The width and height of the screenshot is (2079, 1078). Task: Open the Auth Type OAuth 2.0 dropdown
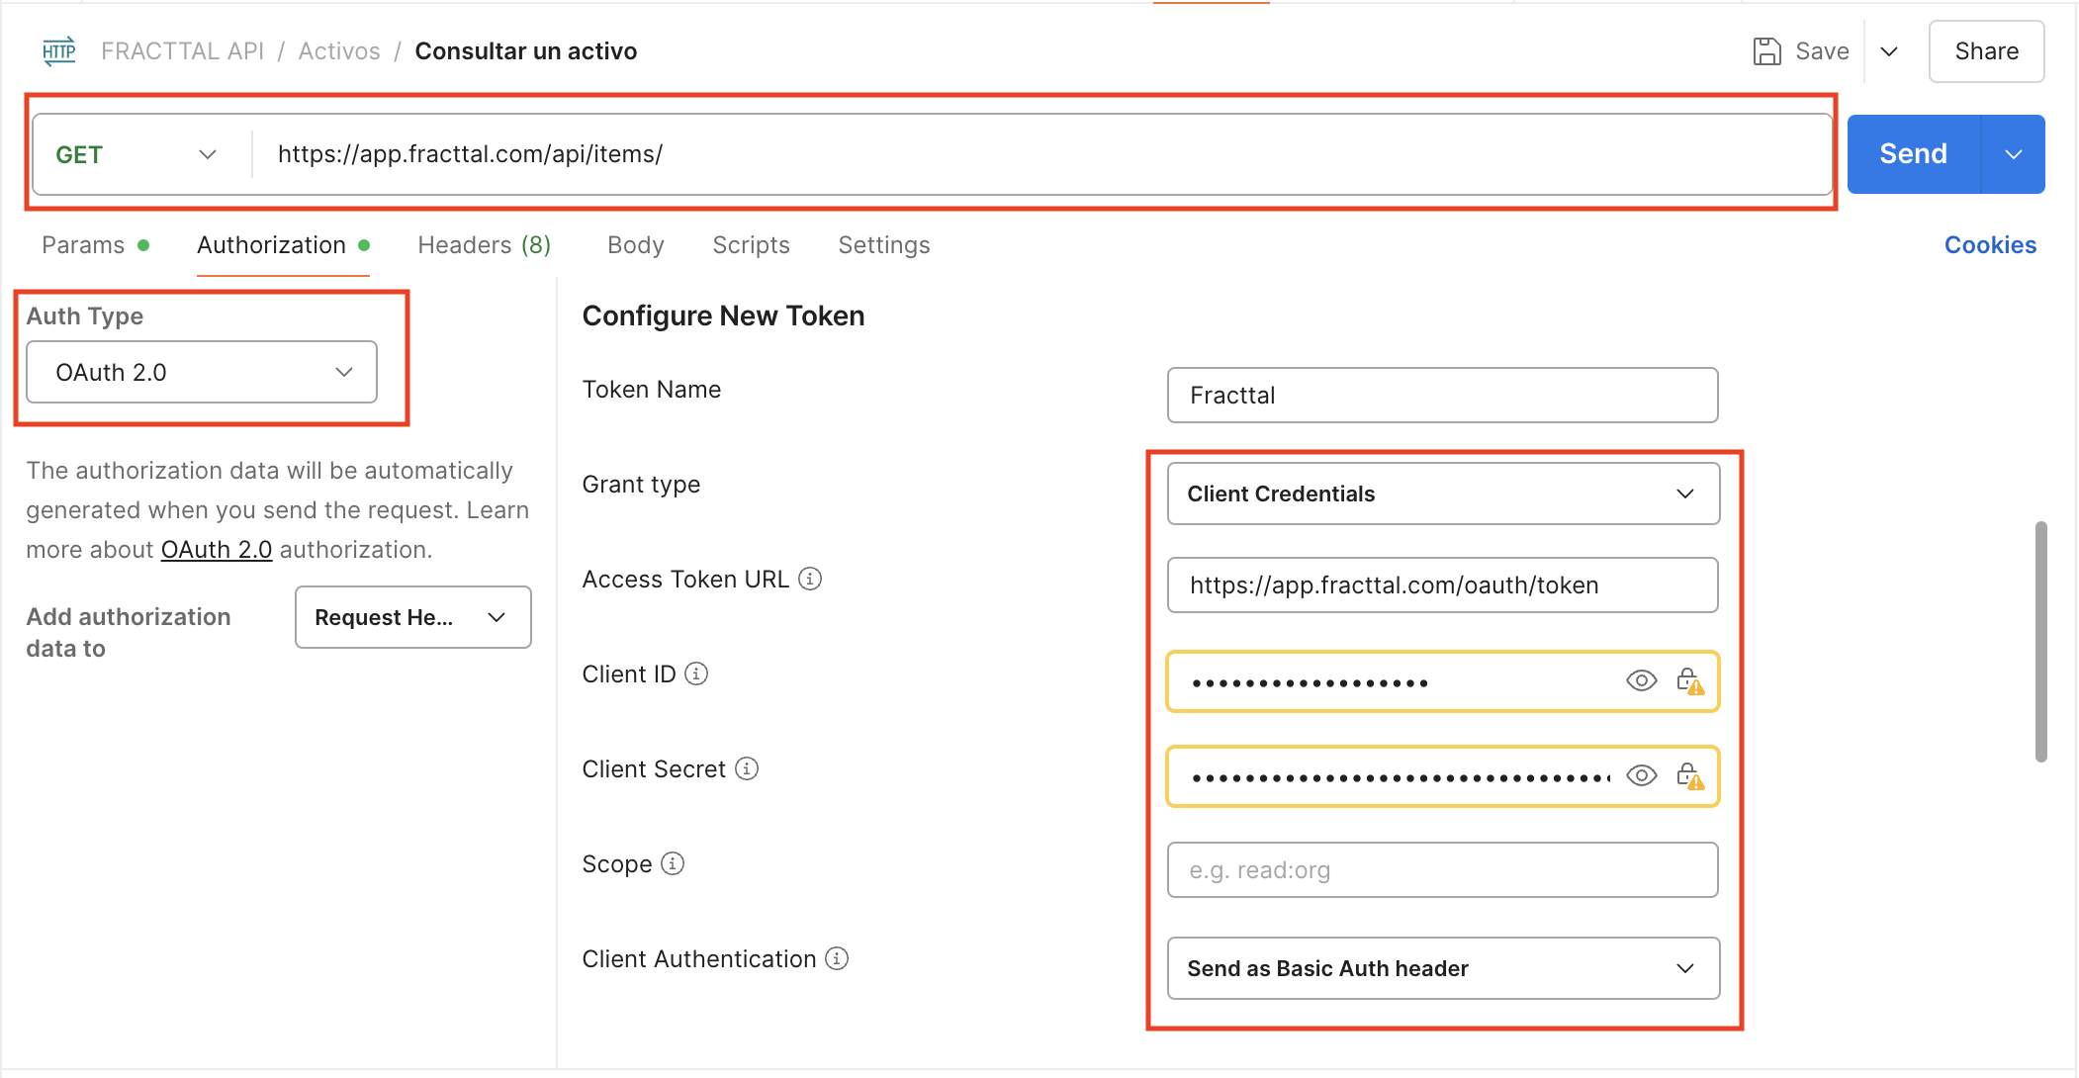tap(202, 372)
